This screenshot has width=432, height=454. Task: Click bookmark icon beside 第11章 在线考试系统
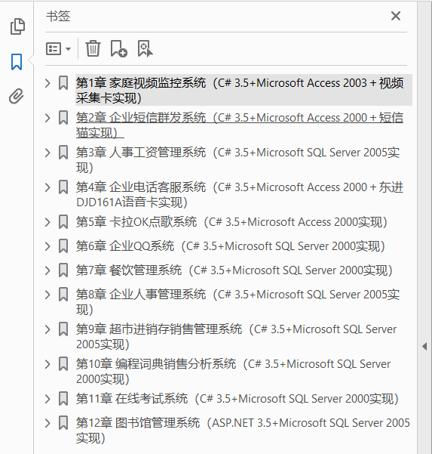63,399
